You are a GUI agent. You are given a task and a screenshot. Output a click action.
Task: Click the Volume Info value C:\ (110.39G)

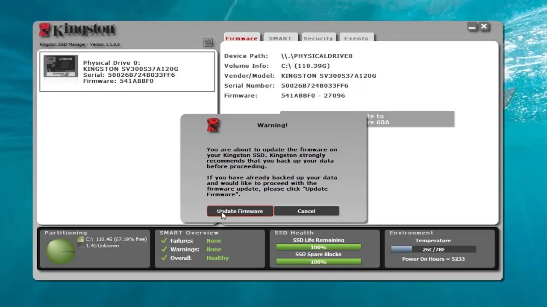point(306,66)
